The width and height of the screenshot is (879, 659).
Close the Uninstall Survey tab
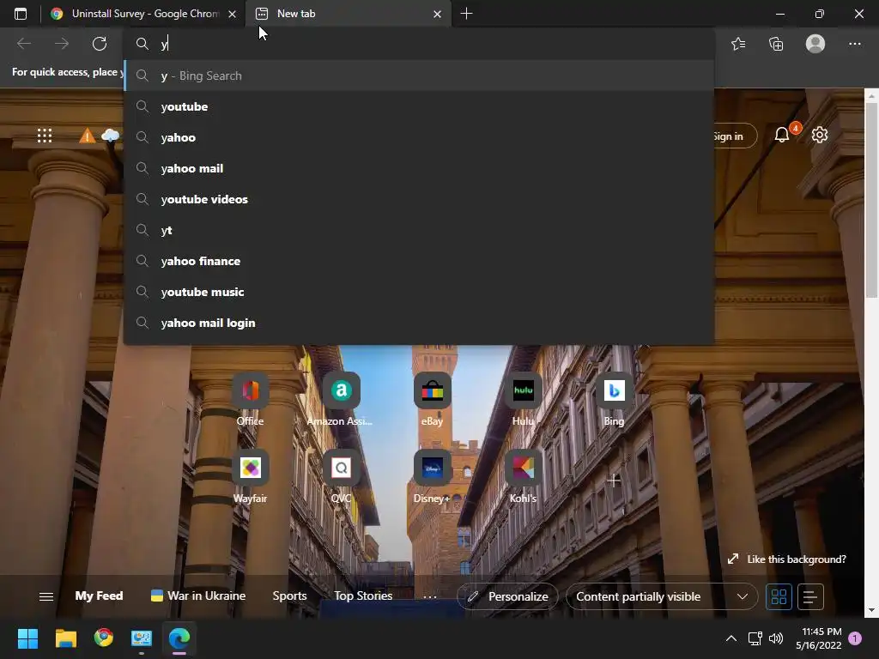tap(232, 14)
